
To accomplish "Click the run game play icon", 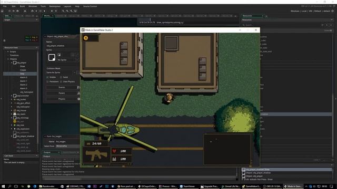I will coord(36,11).
